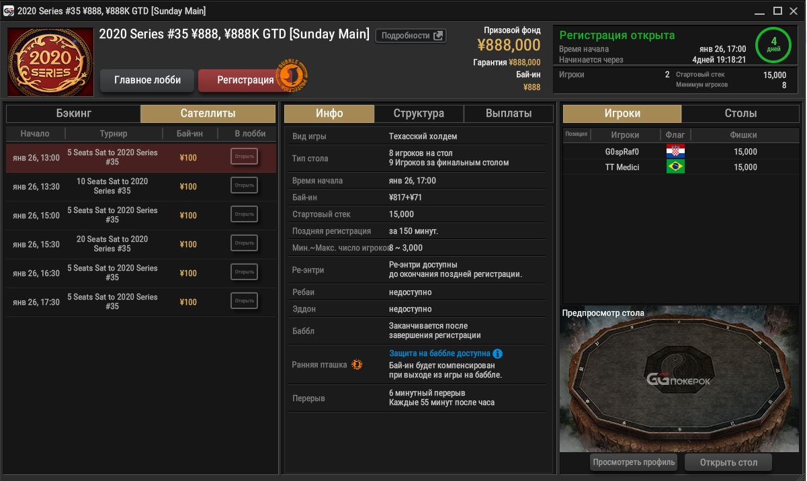
Task: Select the Сателлиты tab
Action: tap(208, 114)
